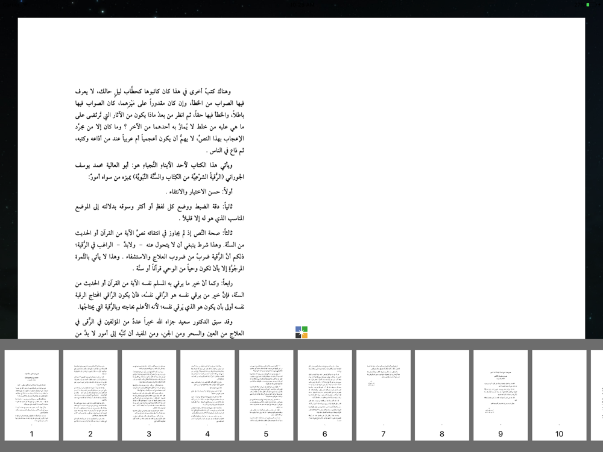
Task: Click the line beginning "ويأتي هذا الكتاب"
Action: [154, 165]
